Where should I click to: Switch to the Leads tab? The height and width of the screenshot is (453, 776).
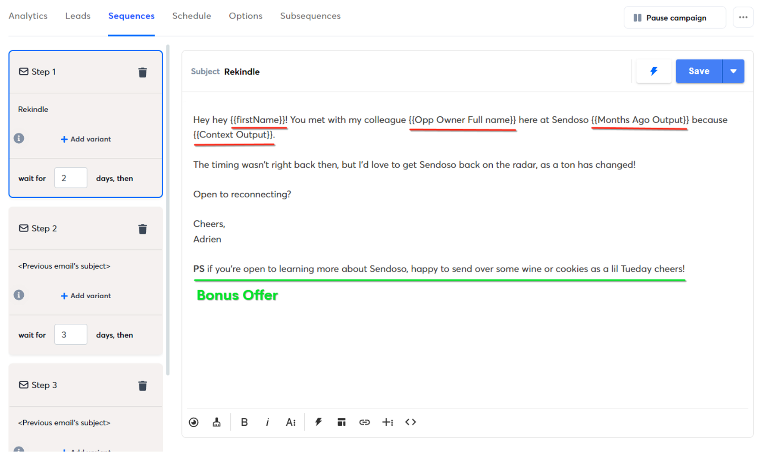click(78, 16)
